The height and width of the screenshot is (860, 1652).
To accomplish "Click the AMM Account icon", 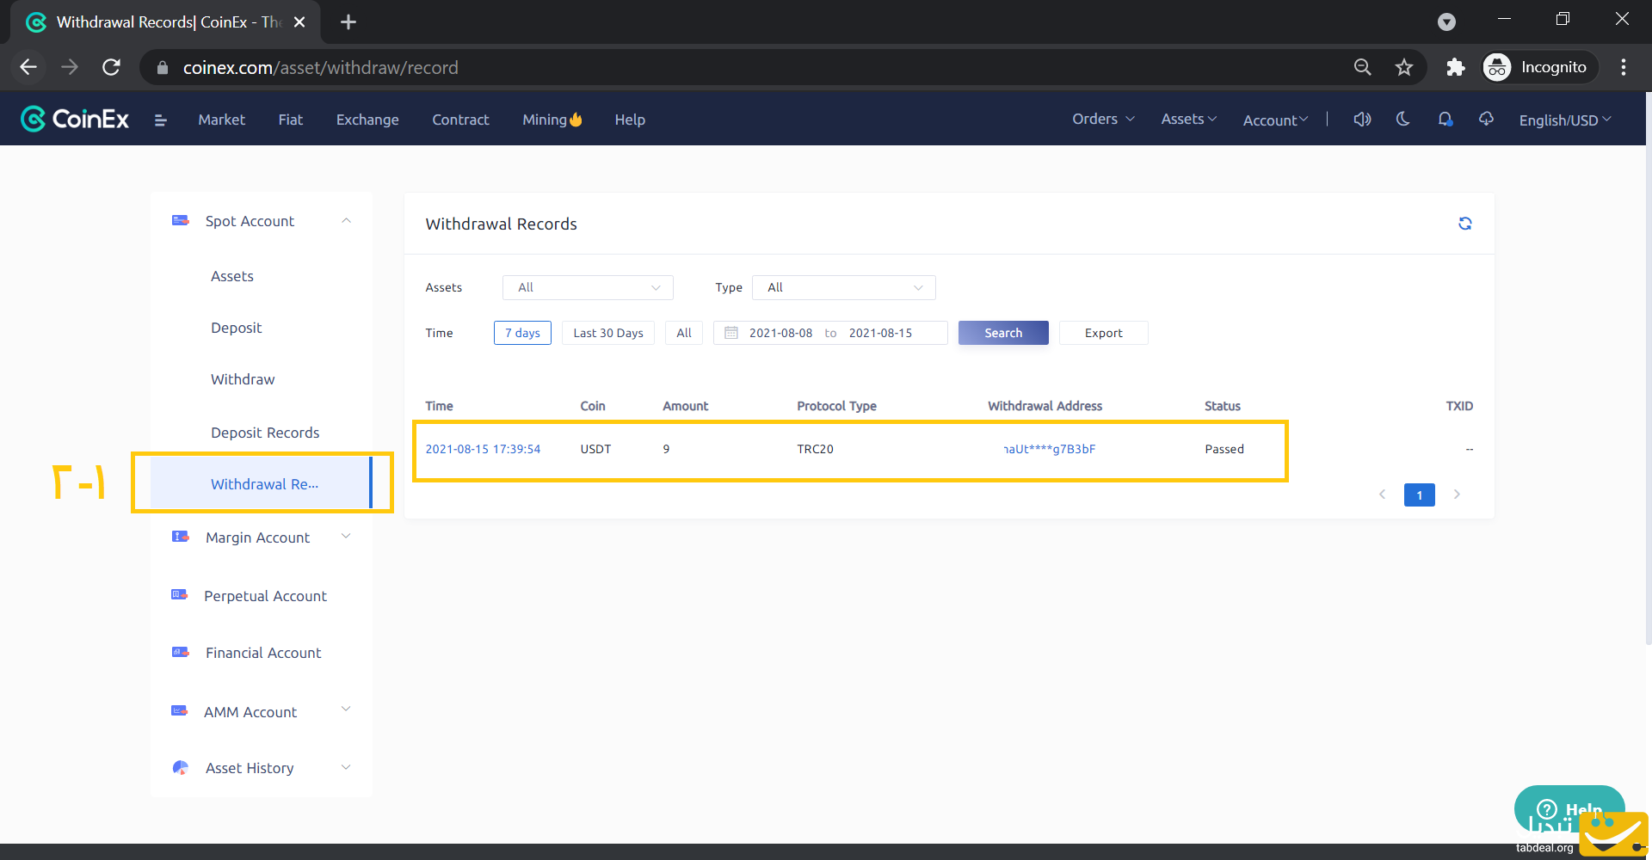I will [x=180, y=711].
